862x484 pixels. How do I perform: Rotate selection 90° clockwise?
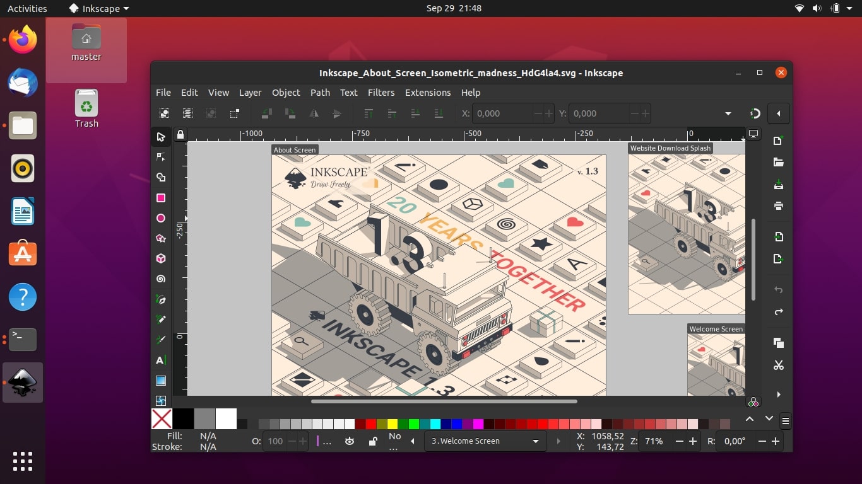[290, 113]
